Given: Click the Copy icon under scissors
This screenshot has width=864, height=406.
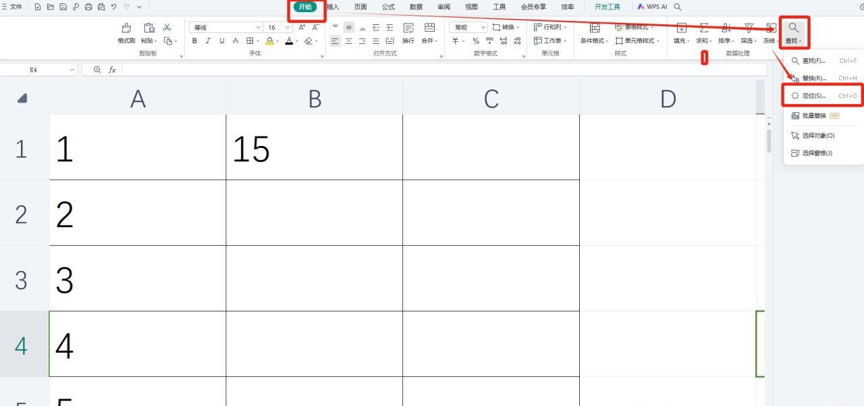Looking at the screenshot, I should tap(168, 41).
